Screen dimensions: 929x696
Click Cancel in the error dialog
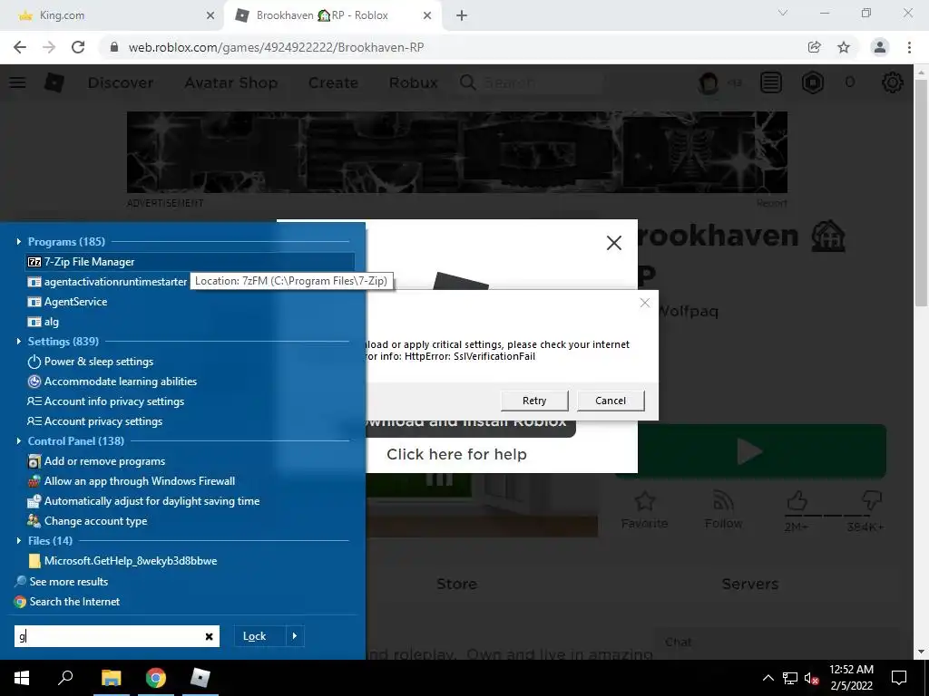[611, 401]
